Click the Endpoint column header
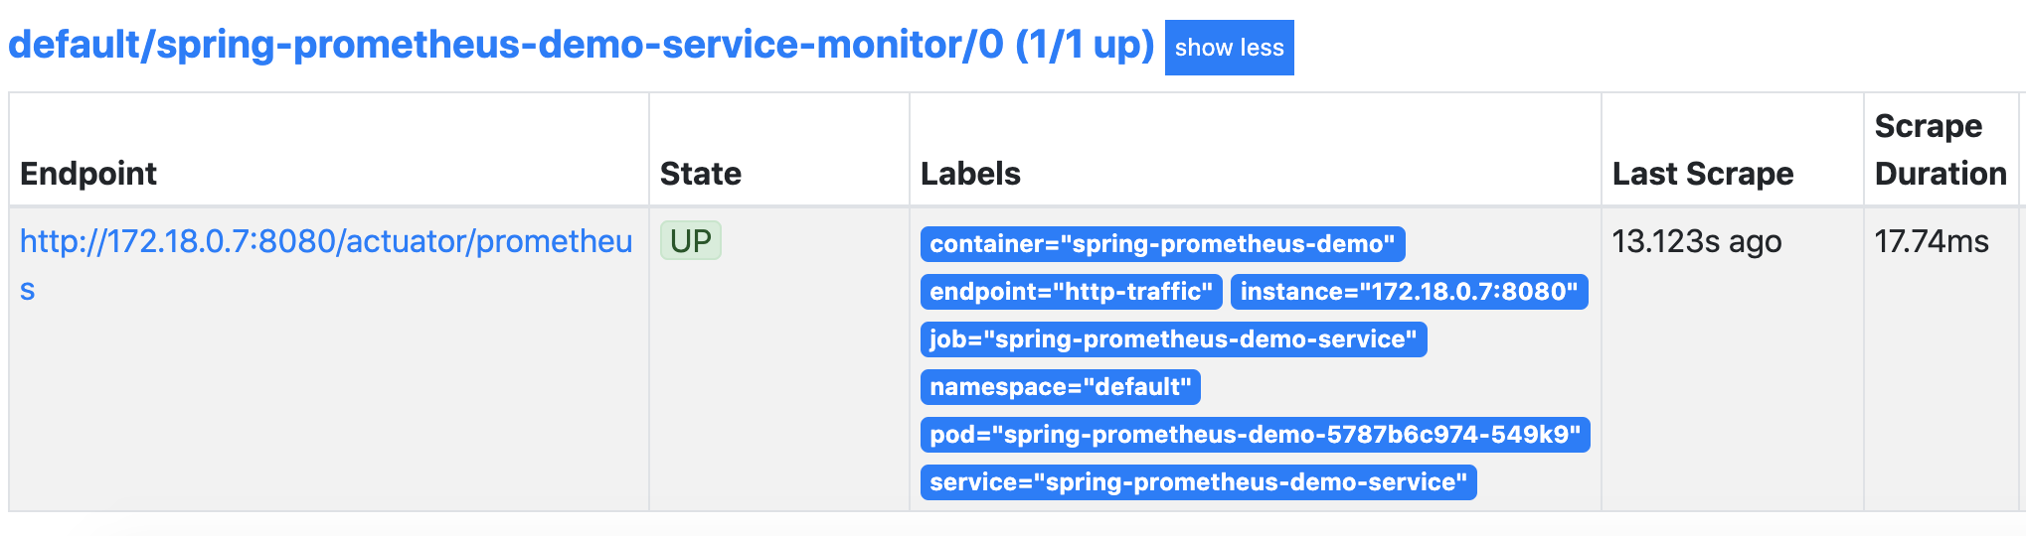Image resolution: width=2026 pixels, height=536 pixels. pyautogui.click(x=88, y=174)
